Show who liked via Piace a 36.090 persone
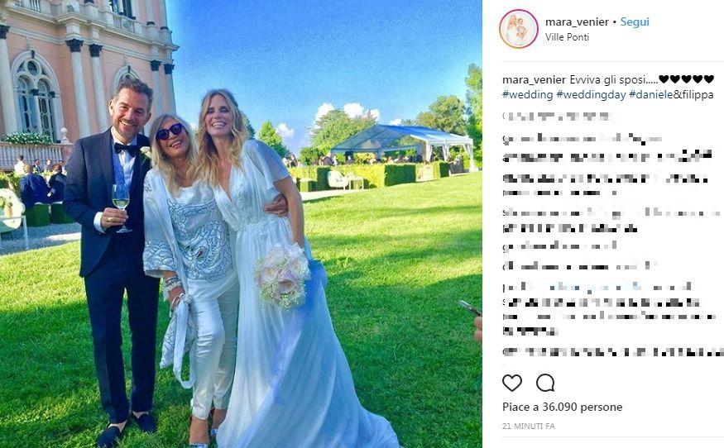Image resolution: width=724 pixels, height=448 pixels. coord(563,407)
